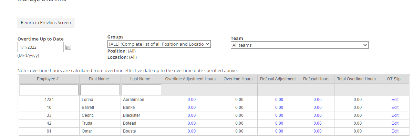Click Omar Bouste's overtime hours value
Screen dimensions: 413x136
point(239,131)
